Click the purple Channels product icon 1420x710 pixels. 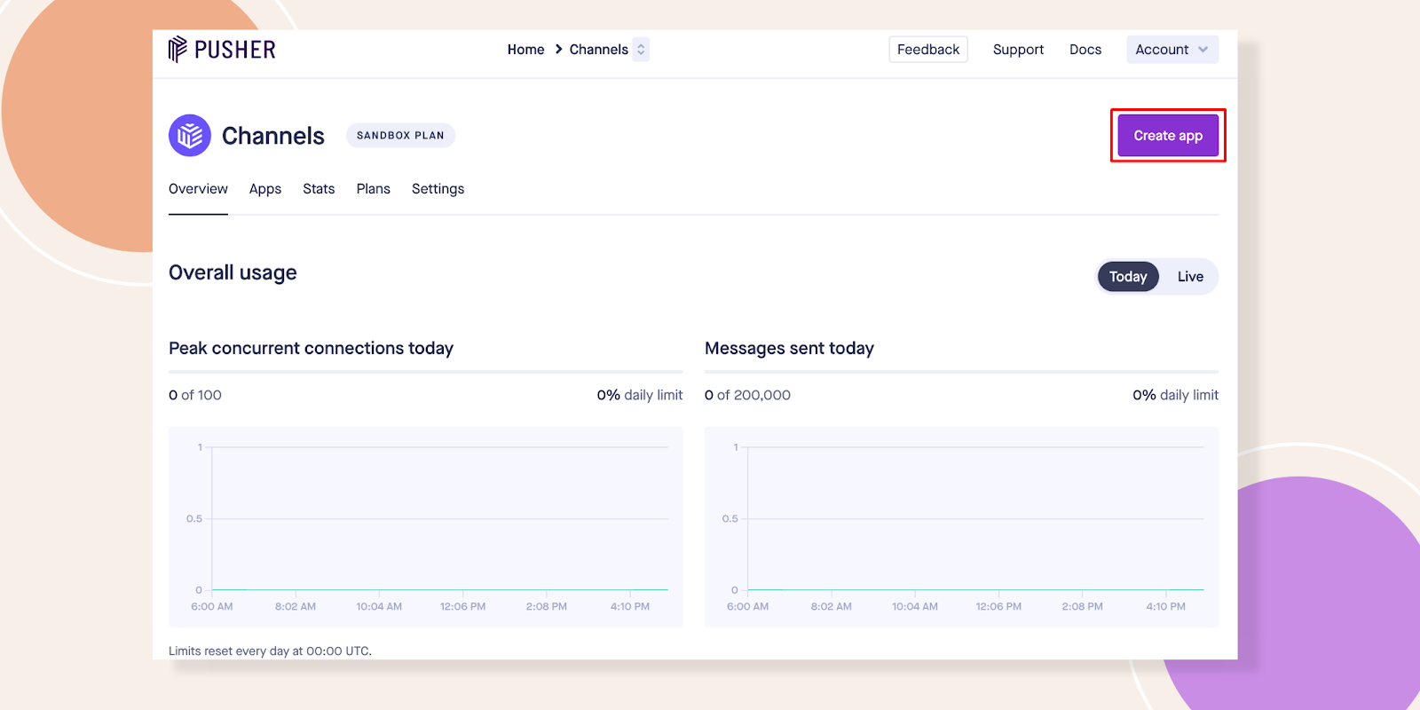[190, 136]
